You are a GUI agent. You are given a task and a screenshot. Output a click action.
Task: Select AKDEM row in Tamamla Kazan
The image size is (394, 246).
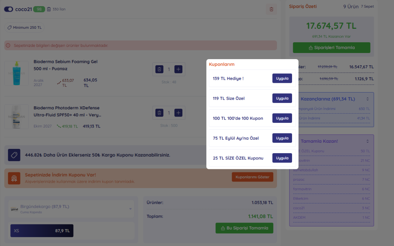click(x=331, y=218)
